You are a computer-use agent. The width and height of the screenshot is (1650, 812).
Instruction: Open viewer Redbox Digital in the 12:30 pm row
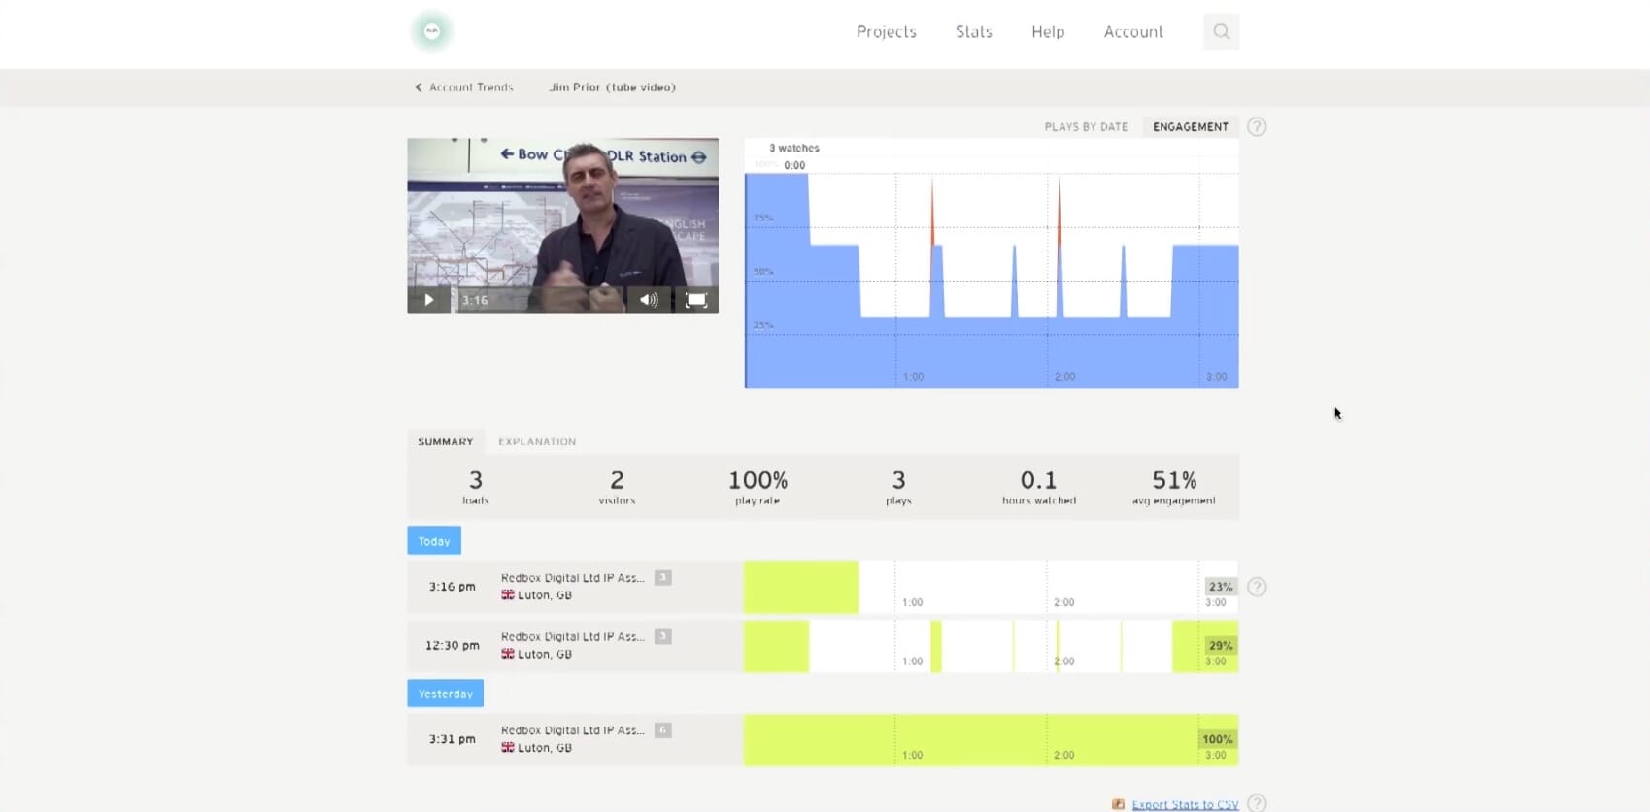573,637
